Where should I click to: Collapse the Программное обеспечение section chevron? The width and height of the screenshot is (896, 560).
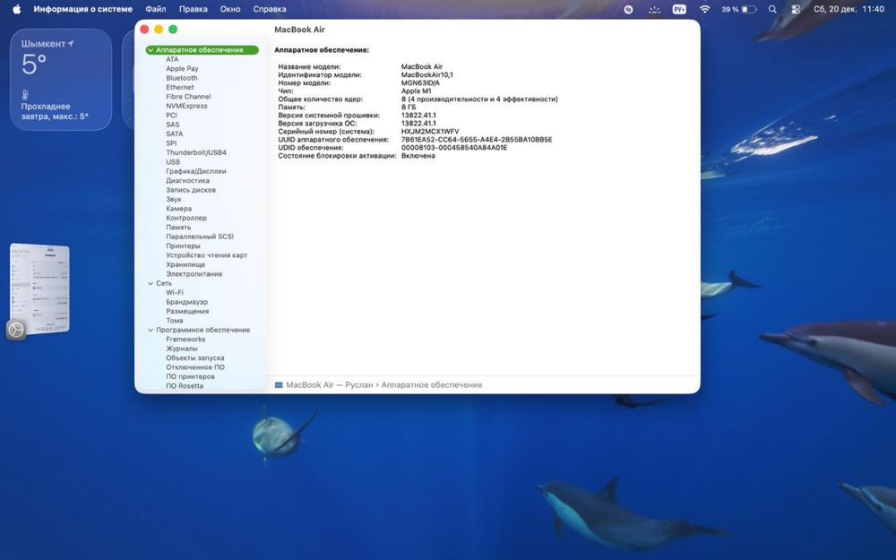[151, 331]
